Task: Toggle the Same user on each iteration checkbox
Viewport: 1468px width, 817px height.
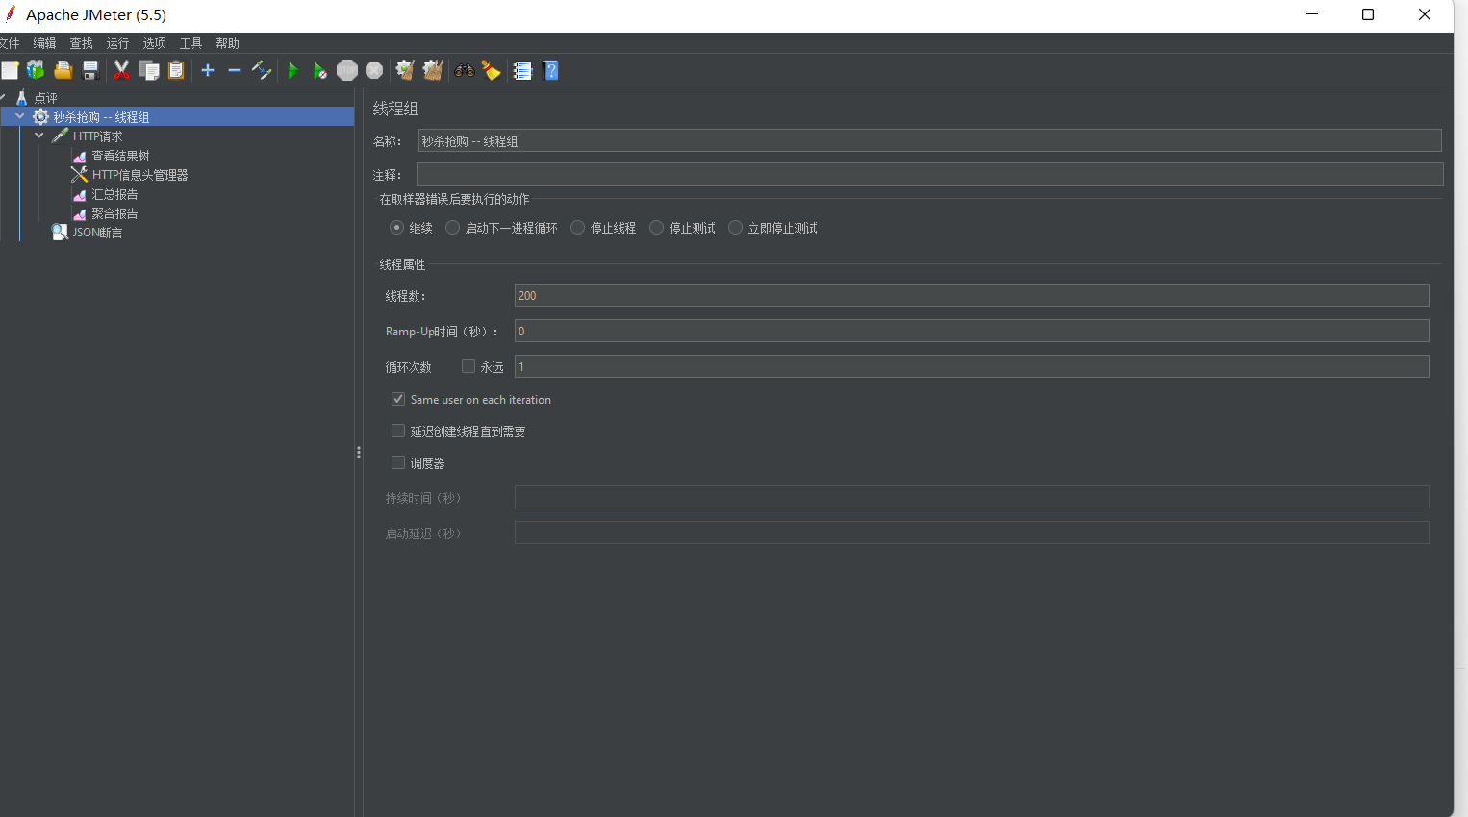Action: [398, 399]
